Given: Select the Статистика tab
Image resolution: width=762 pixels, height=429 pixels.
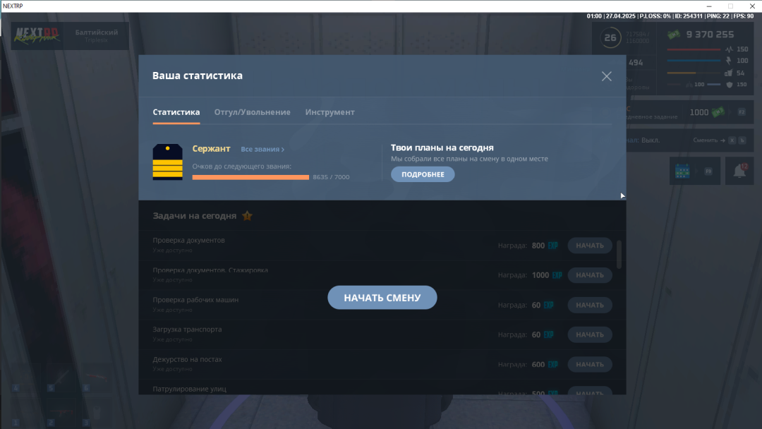Looking at the screenshot, I should click(x=176, y=112).
